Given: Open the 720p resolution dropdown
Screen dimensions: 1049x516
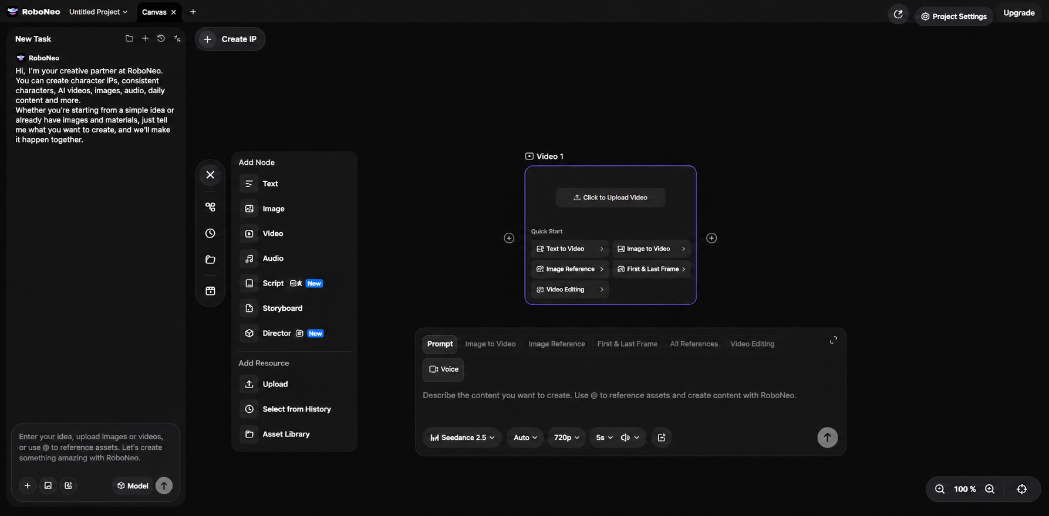Looking at the screenshot, I should 566,437.
